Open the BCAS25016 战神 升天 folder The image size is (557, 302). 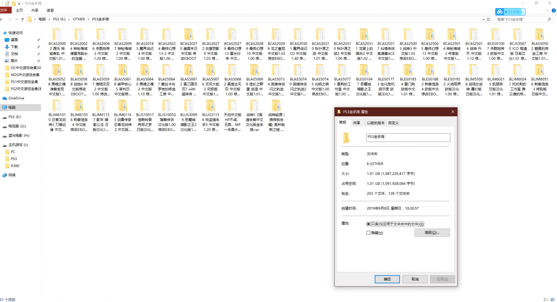473,44
